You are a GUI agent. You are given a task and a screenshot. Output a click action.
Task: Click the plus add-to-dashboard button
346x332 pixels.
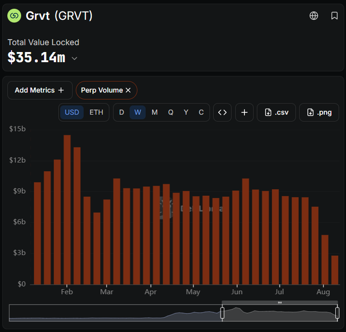(x=244, y=112)
